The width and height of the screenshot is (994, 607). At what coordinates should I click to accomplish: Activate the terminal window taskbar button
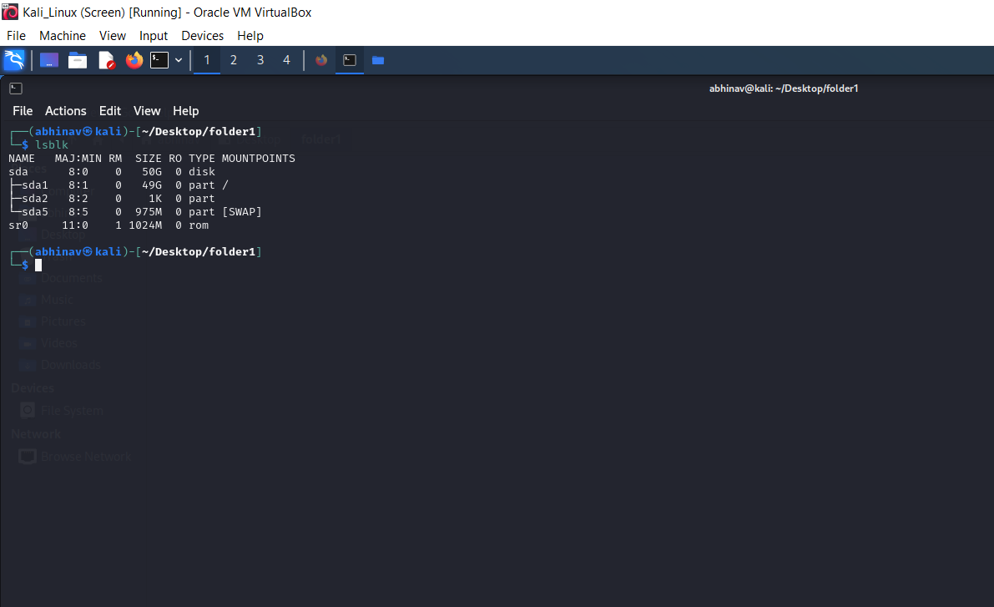pos(350,60)
